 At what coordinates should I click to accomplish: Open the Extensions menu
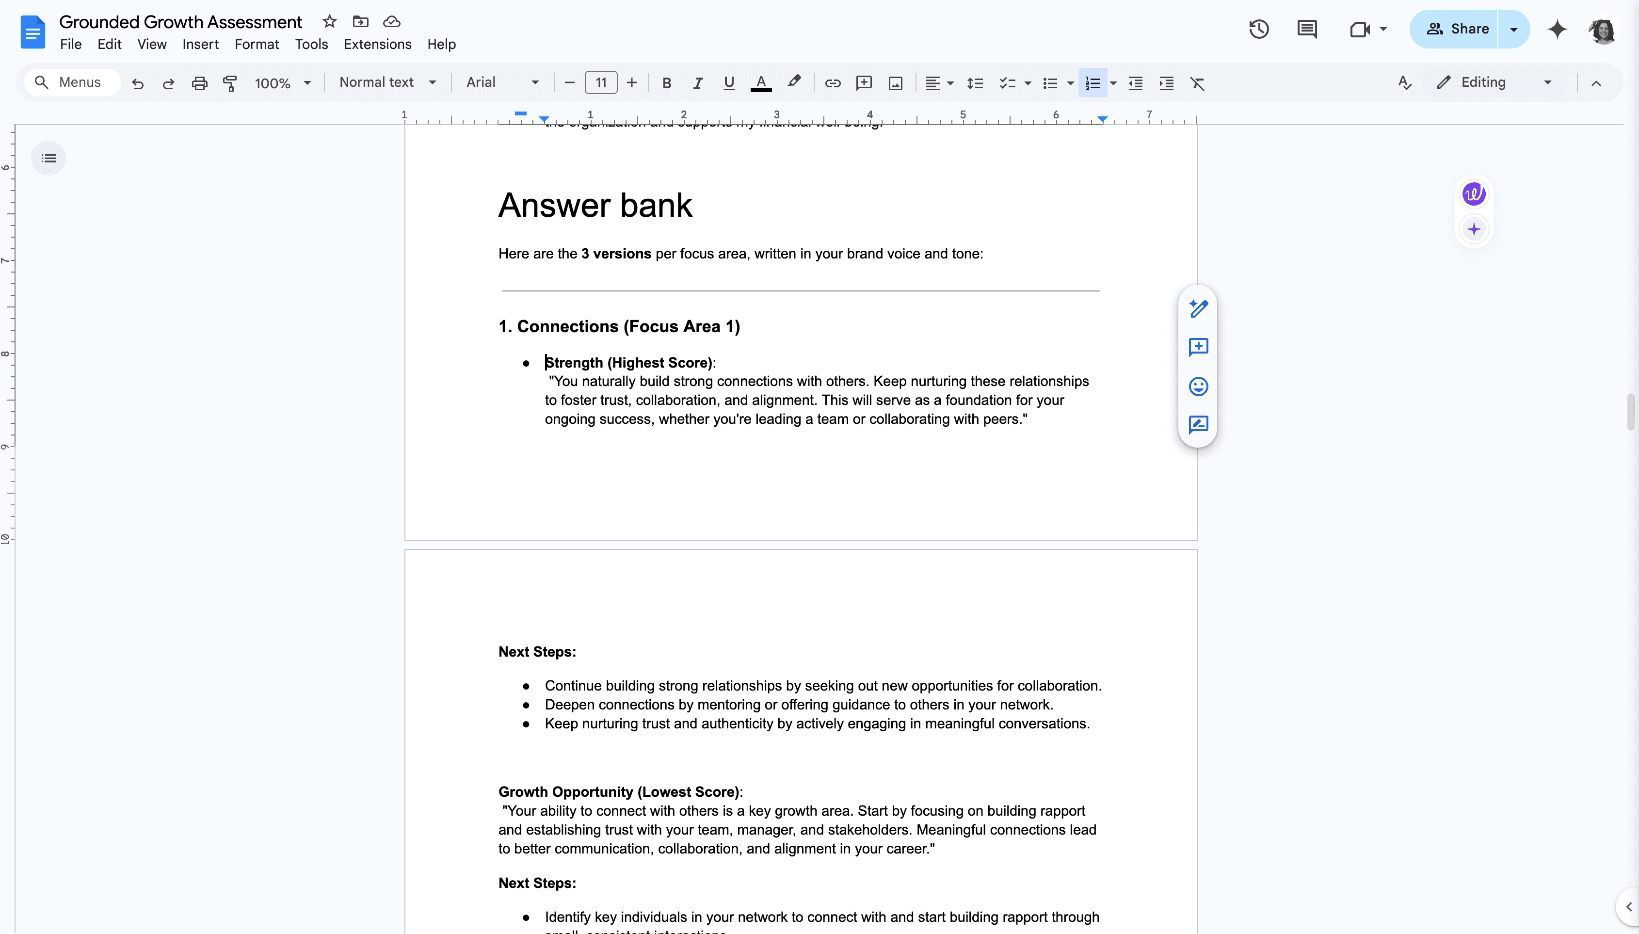(x=377, y=44)
